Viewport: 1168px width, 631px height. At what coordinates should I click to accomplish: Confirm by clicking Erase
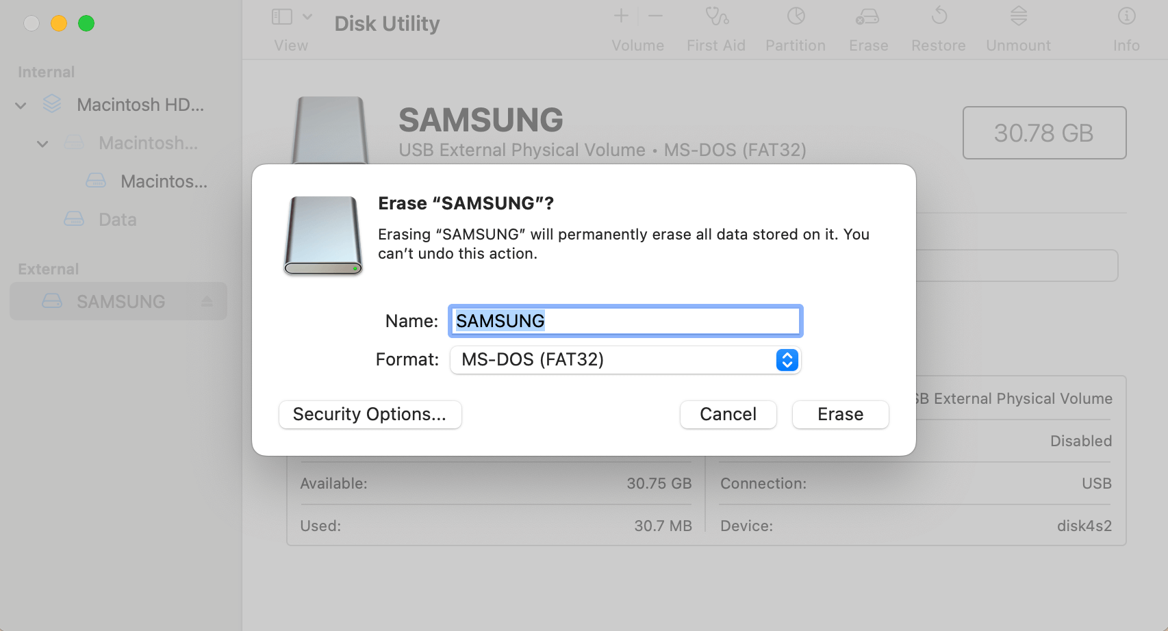coord(839,414)
